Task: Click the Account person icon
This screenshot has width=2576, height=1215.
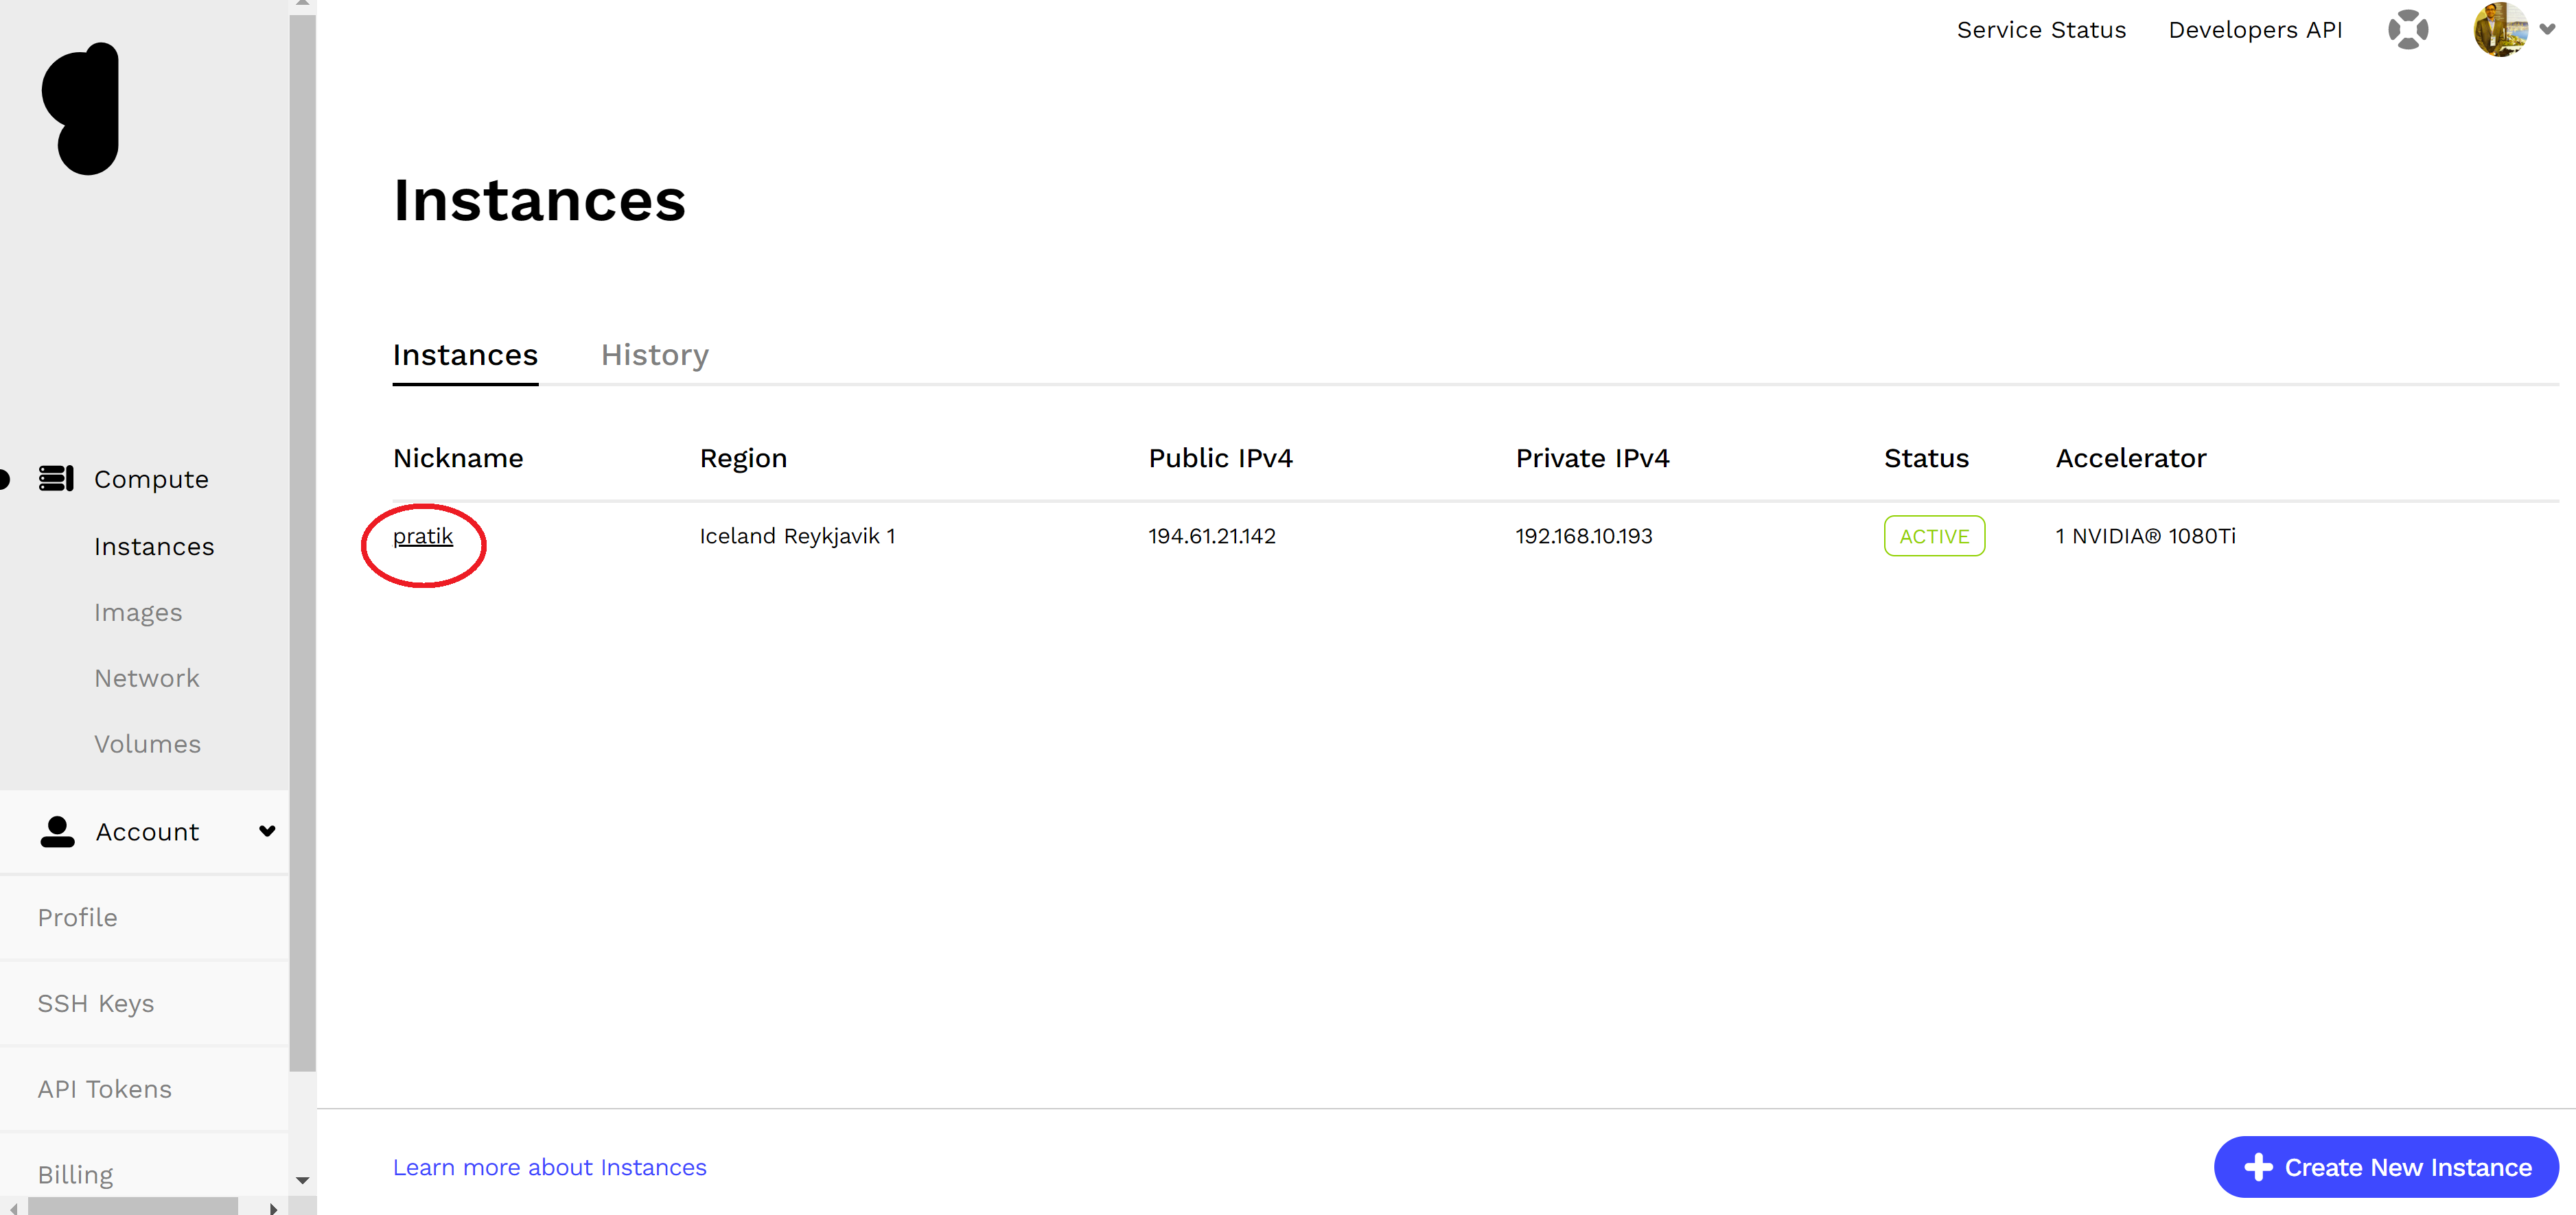Action: click(57, 830)
